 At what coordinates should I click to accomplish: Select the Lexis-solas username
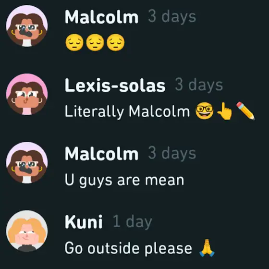click(115, 86)
